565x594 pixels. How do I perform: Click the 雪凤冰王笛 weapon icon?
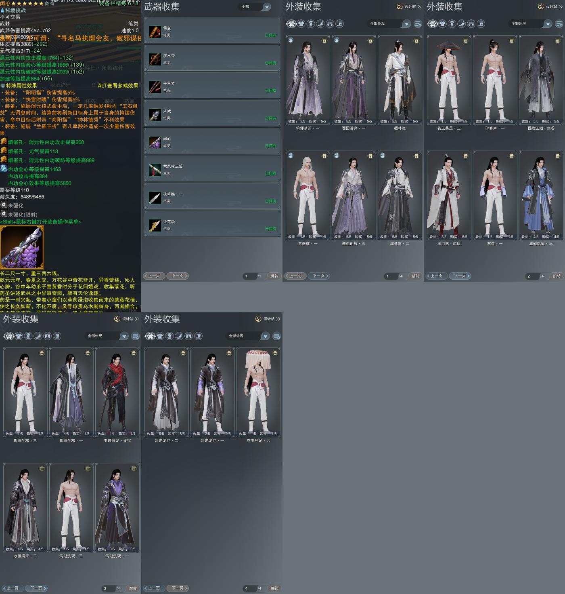click(155, 170)
